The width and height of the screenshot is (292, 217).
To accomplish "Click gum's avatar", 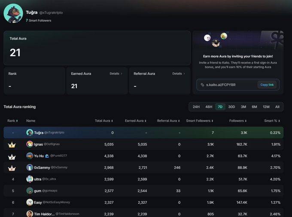I will [30, 191].
